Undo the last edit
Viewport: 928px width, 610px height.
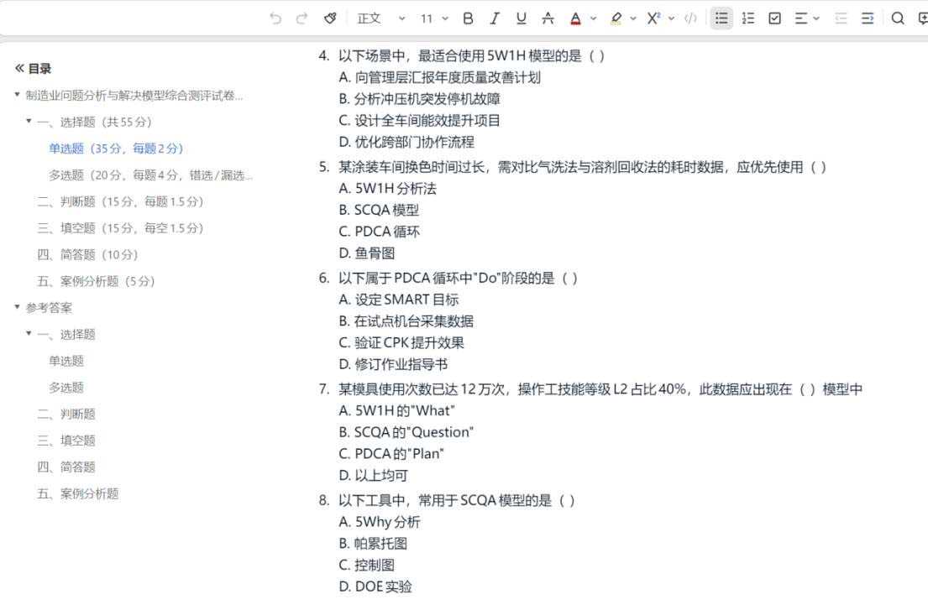tap(275, 18)
